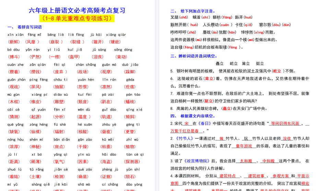
Task: Click the phrase 豁然开朗
Action: 178,25
